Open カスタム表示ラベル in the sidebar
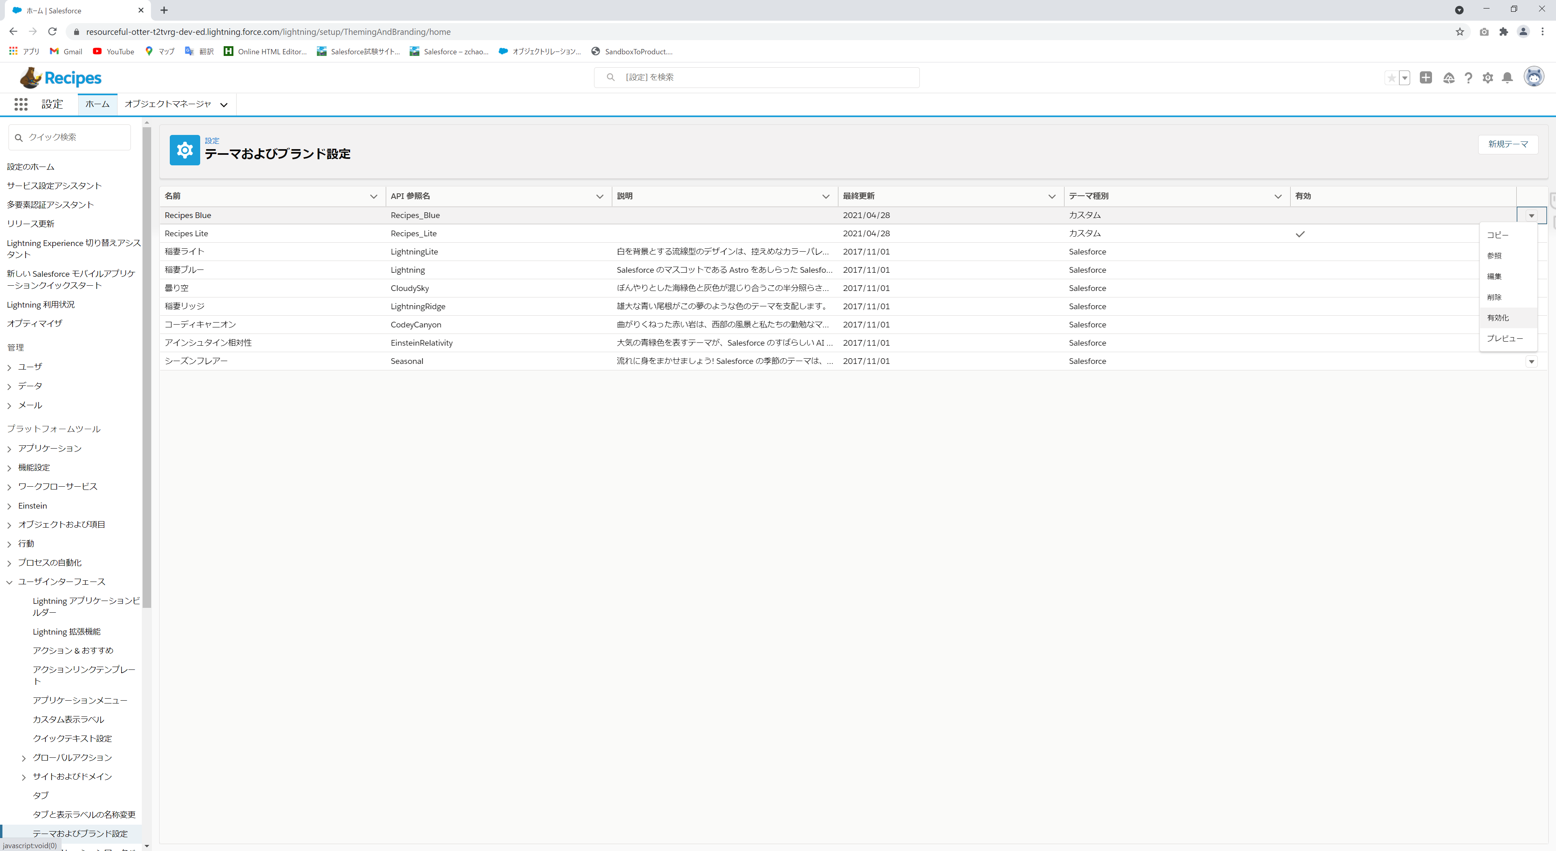Screen dimensions: 1556x851 point(68,719)
